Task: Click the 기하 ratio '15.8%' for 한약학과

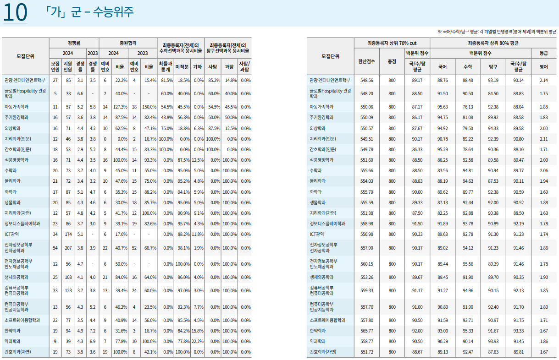Action: tap(198, 331)
